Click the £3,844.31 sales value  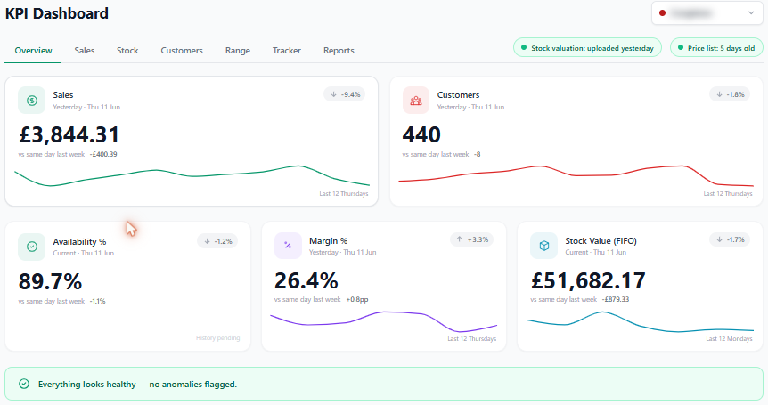[x=69, y=134]
